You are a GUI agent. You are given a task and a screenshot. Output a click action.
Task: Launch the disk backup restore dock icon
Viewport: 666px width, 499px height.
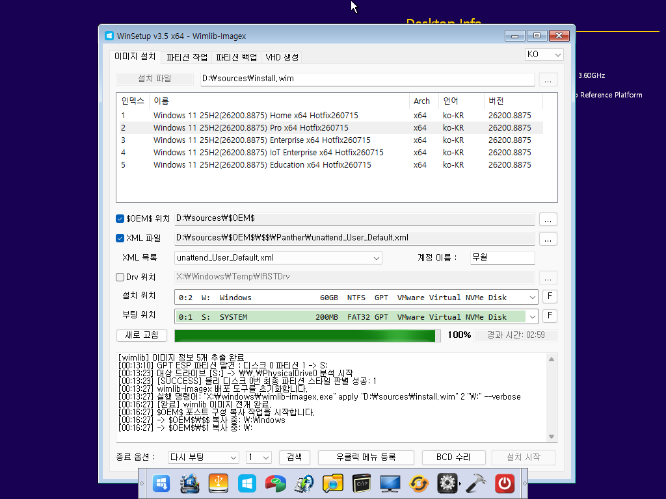click(304, 483)
